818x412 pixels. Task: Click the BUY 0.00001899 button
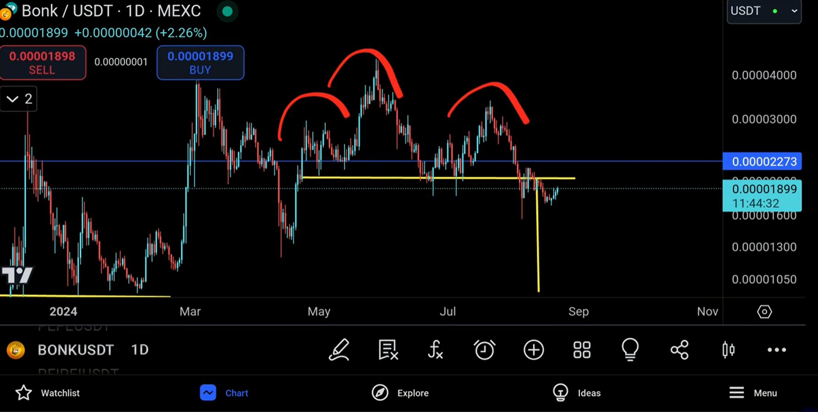tap(200, 63)
